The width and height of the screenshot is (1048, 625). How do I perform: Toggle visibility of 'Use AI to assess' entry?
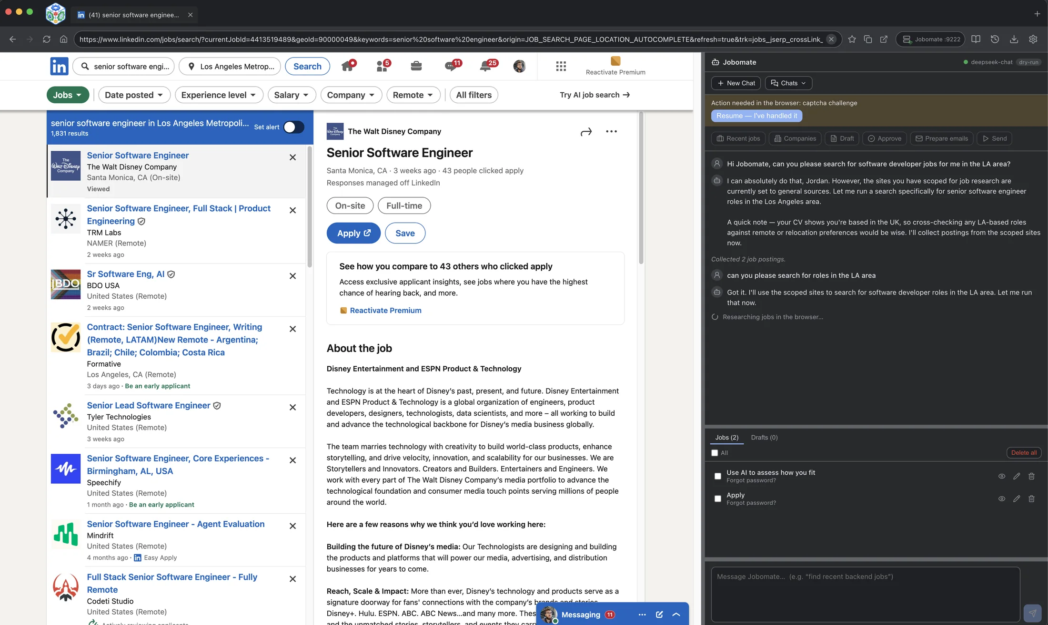[x=1002, y=476]
